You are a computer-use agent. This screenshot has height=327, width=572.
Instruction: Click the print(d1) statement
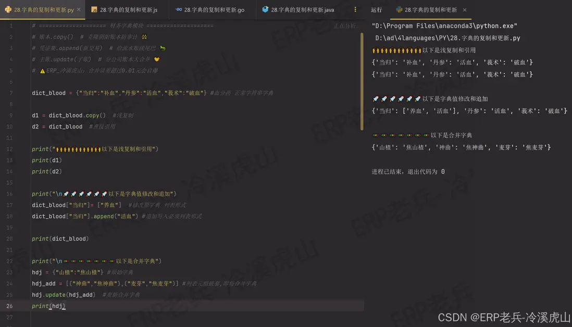[47, 160]
